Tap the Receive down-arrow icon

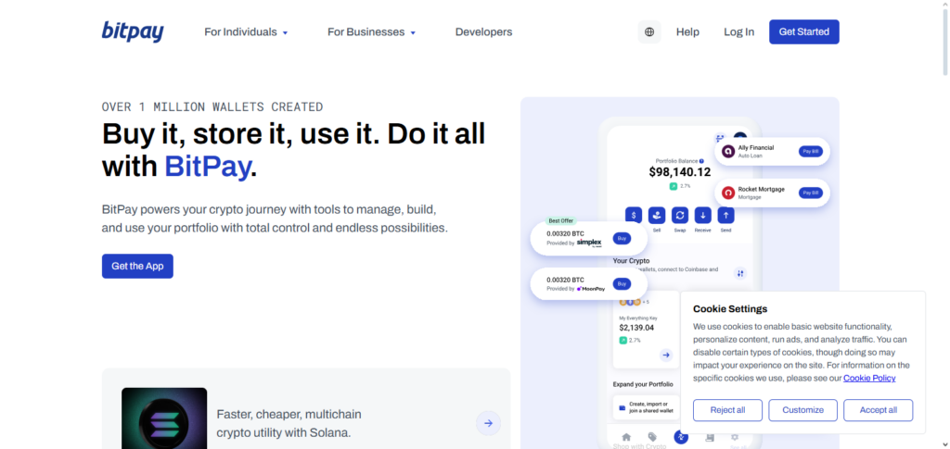point(703,215)
